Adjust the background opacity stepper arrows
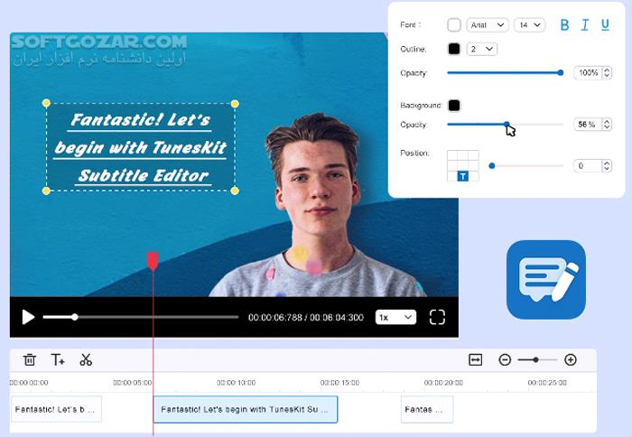 607,125
